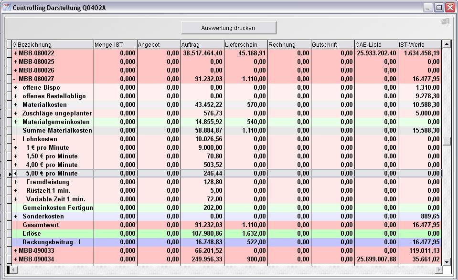Click the horizontal scrollbar left arrow

coord(13,270)
